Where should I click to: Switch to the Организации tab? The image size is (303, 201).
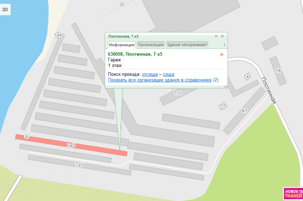[x=151, y=45]
